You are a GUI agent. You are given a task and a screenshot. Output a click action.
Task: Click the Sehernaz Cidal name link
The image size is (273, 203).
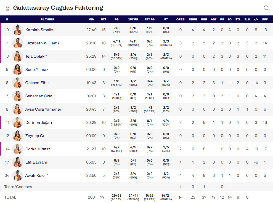coord(39,96)
